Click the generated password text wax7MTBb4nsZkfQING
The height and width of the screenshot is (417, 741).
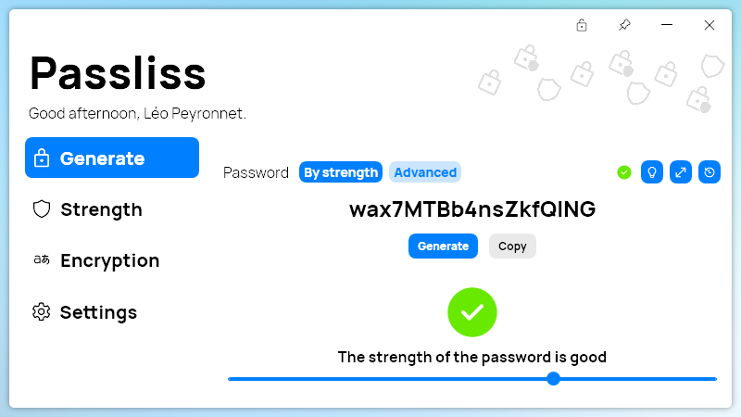pyautogui.click(x=472, y=209)
